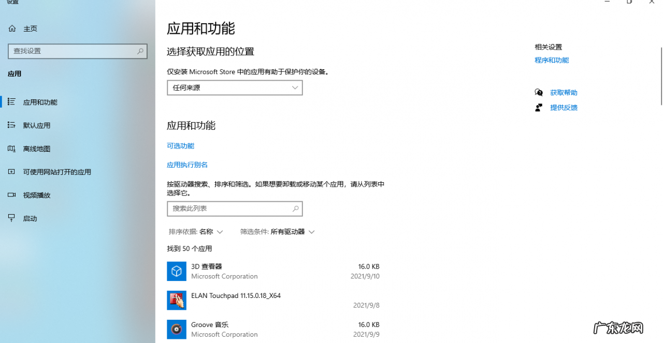Screen dimensions: 663x343
Task: Open 离线地图 from the sidebar
Action: point(11,148)
